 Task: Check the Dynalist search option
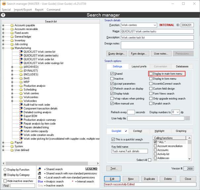point(151,104)
